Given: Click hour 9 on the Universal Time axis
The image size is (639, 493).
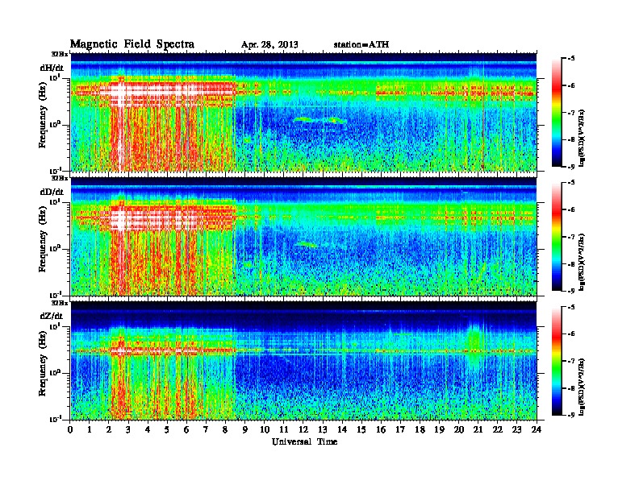Looking at the screenshot, I should (x=245, y=429).
